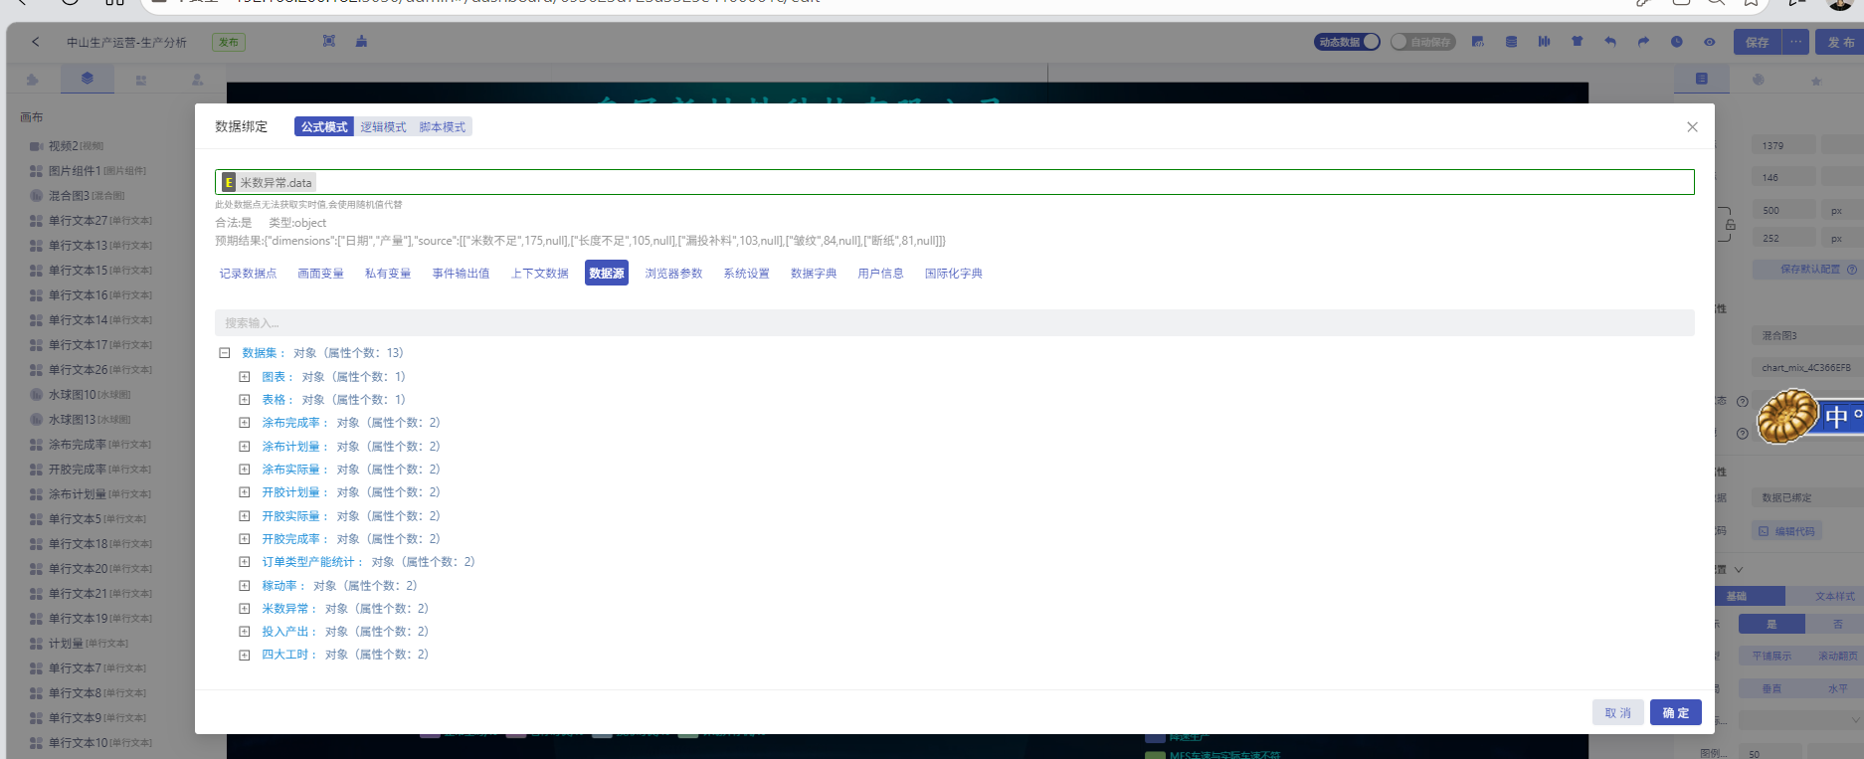Viewport: 1864px width, 759px height.
Task: Open the 记录数据点 tab
Action: tap(248, 274)
